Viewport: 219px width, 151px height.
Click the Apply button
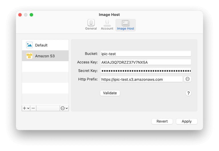187,121
